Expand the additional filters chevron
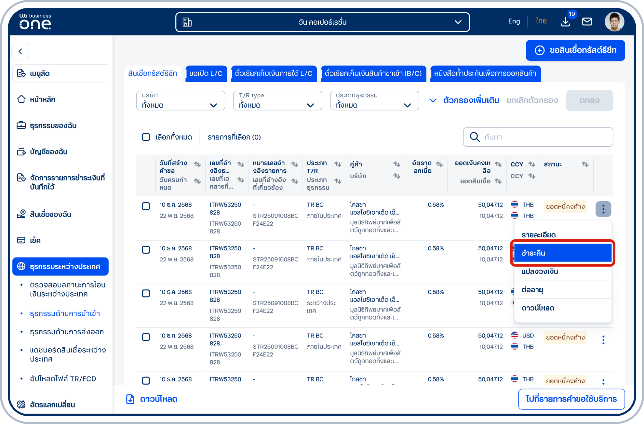Image resolution: width=644 pixels, height=424 pixels. 433,100
